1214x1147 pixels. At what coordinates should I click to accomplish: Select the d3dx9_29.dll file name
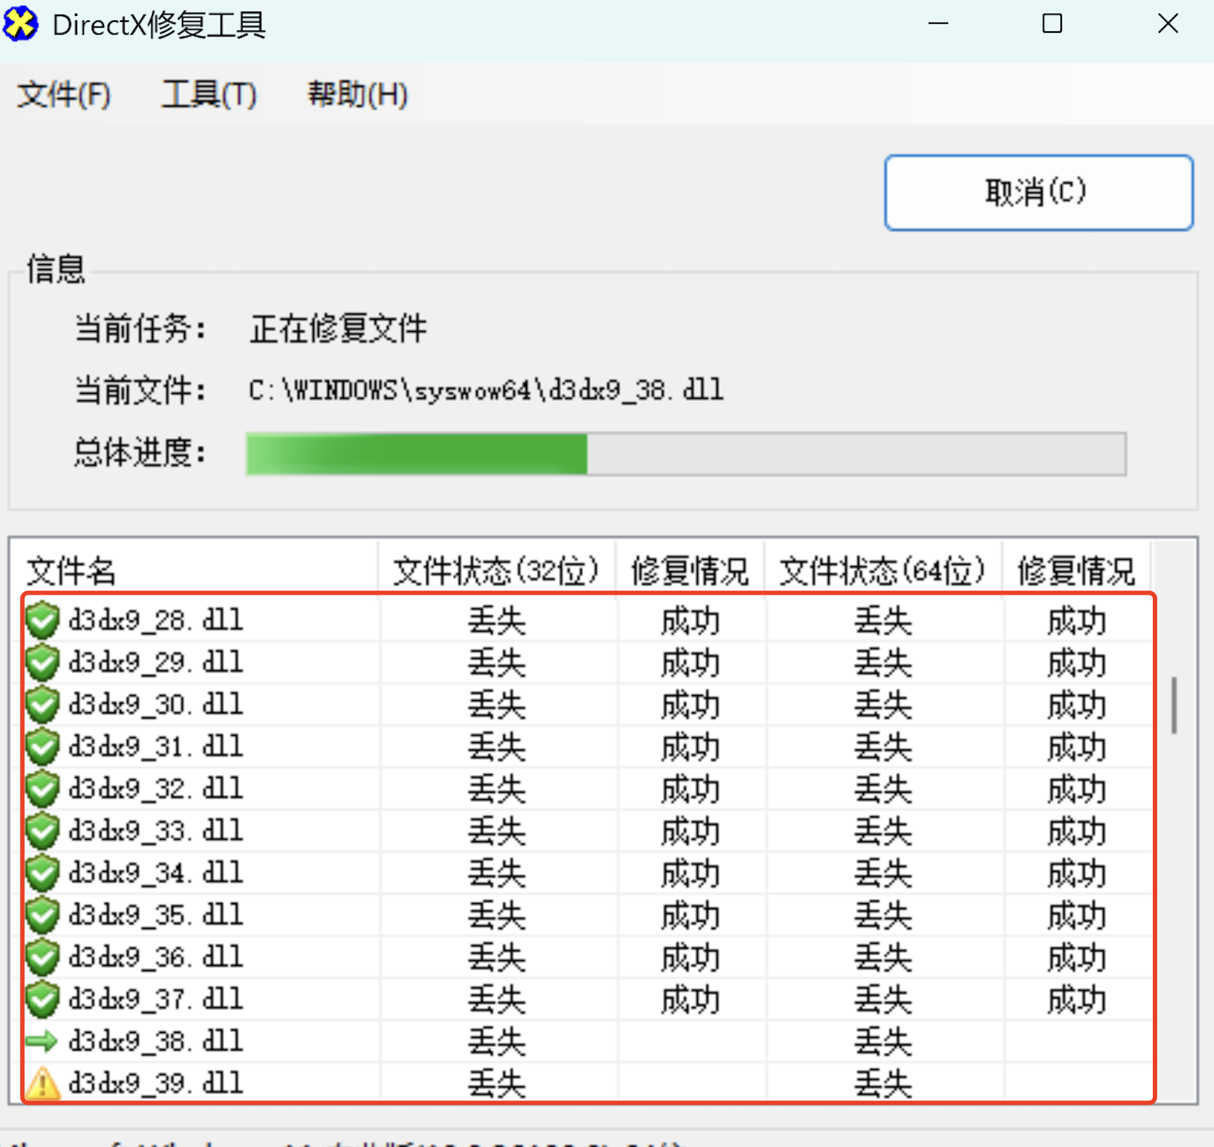coord(156,663)
